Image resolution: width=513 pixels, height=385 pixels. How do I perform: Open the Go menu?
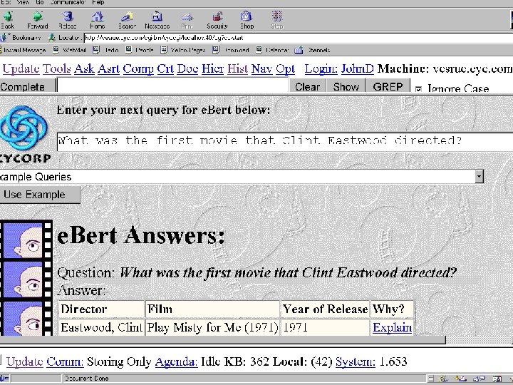(40, 2)
